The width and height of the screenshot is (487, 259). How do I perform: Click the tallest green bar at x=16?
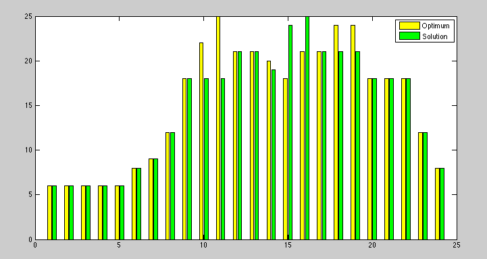[307, 127]
